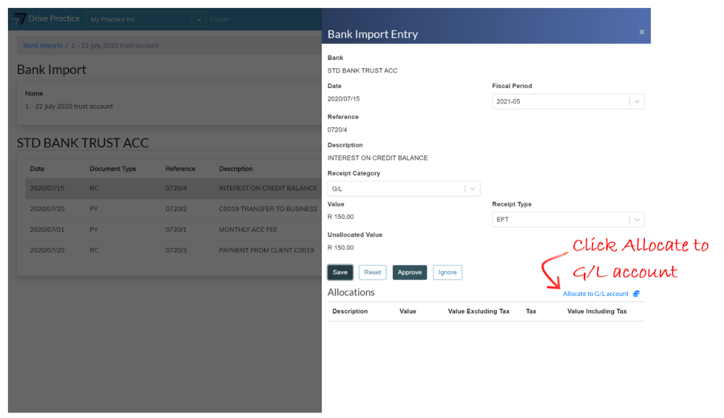Click reference 0720/1 in the table
The height and width of the screenshot is (418, 724).
[176, 229]
